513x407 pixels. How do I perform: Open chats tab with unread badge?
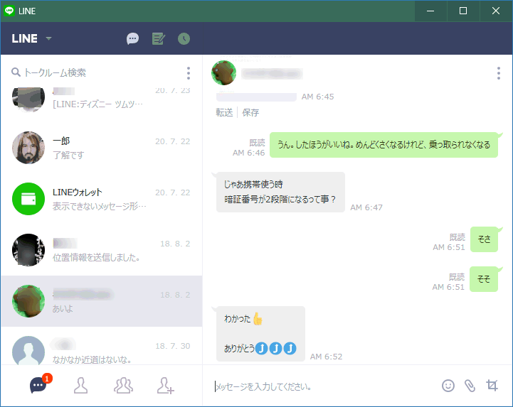pos(38,386)
